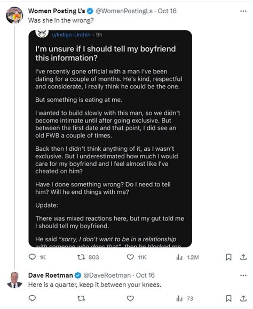253x309 pixels.
Task: Like Dave Roetman's reply
Action: tap(130, 298)
